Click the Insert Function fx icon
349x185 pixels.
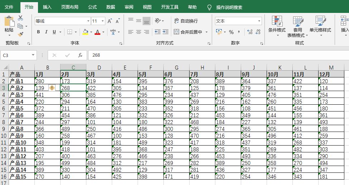80,55
